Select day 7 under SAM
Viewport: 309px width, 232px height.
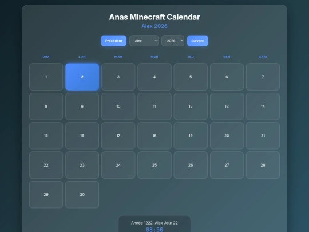[x=263, y=77]
